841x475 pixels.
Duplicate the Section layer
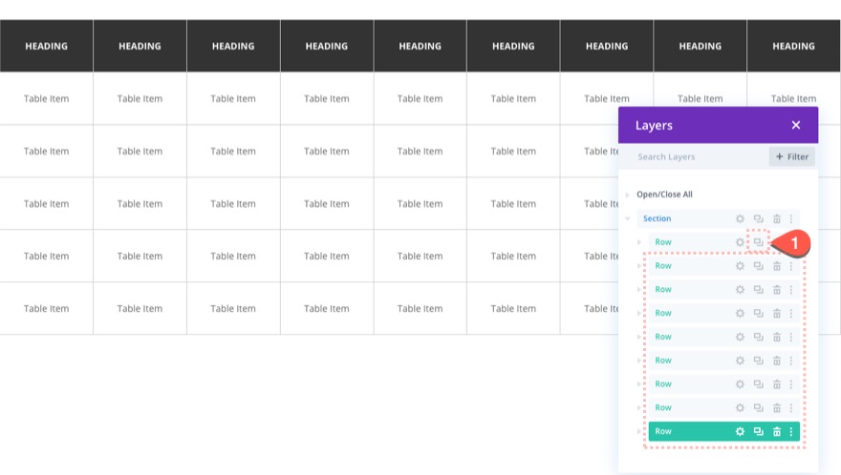click(x=758, y=219)
